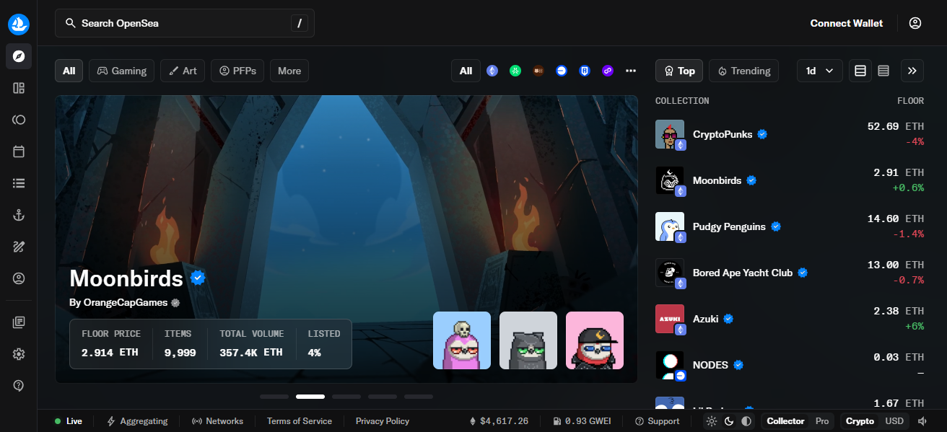
Task: Focus the Search OpenSea field
Action: (x=185, y=23)
